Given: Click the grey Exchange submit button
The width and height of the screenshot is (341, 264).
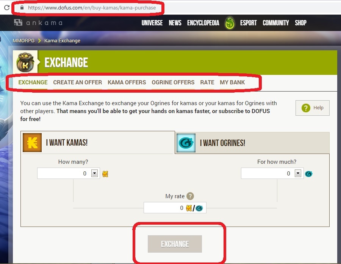Looking at the screenshot, I should point(175,244).
